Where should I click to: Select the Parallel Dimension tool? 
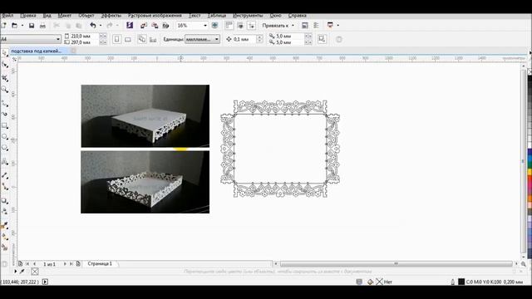point(5,175)
